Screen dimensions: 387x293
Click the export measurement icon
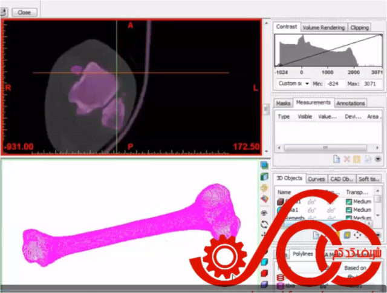click(367, 159)
